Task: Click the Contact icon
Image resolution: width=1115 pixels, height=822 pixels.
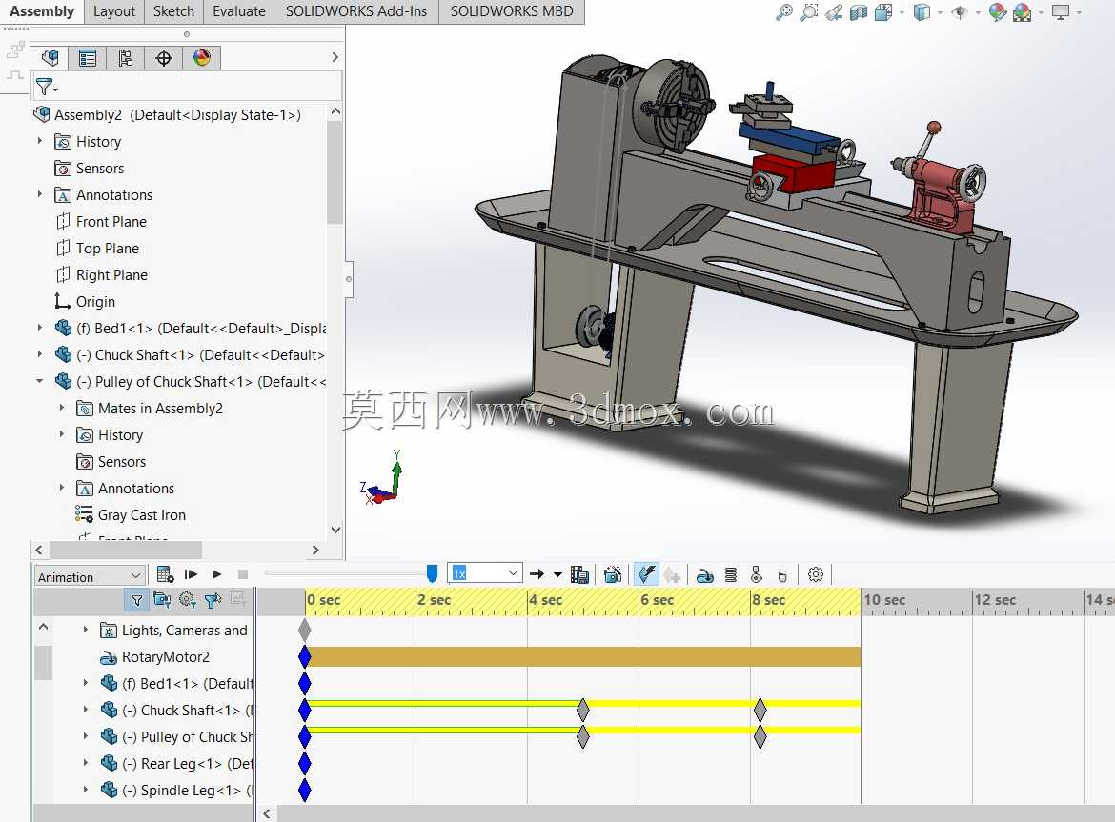Action: click(x=756, y=574)
